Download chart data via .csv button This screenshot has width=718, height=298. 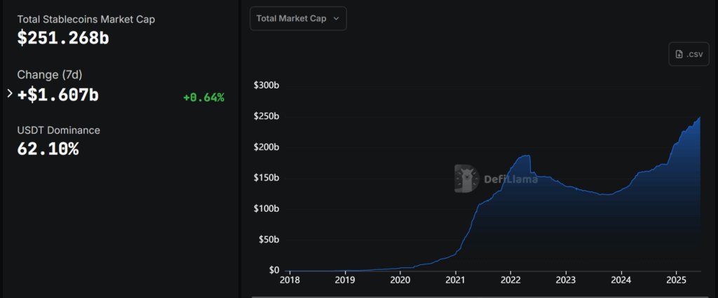(689, 54)
